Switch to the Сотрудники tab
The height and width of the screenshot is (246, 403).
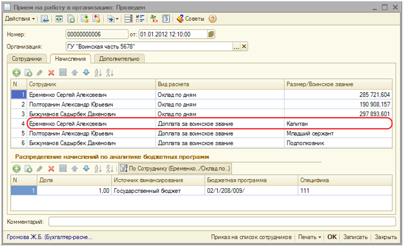click(27, 58)
